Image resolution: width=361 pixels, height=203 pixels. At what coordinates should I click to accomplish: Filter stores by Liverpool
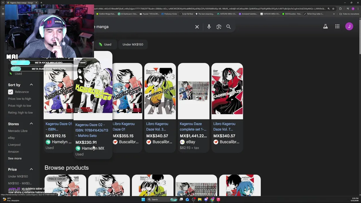[14, 145]
